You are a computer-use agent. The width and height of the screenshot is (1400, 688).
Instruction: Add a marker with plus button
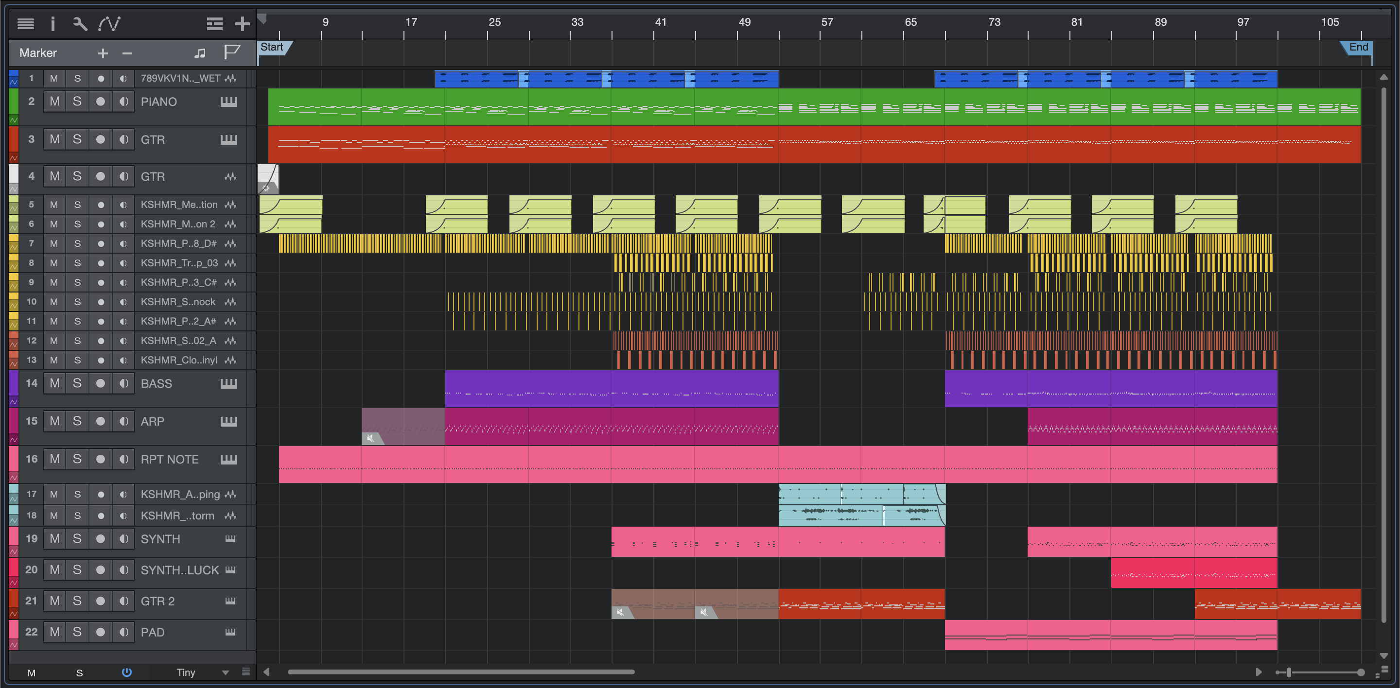coord(103,53)
